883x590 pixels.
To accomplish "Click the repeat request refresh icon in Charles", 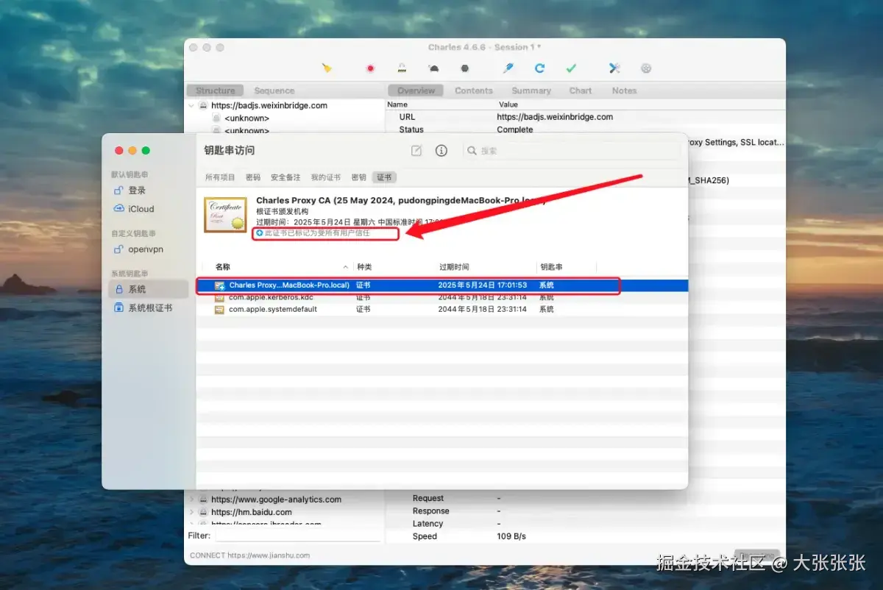I will coord(539,68).
